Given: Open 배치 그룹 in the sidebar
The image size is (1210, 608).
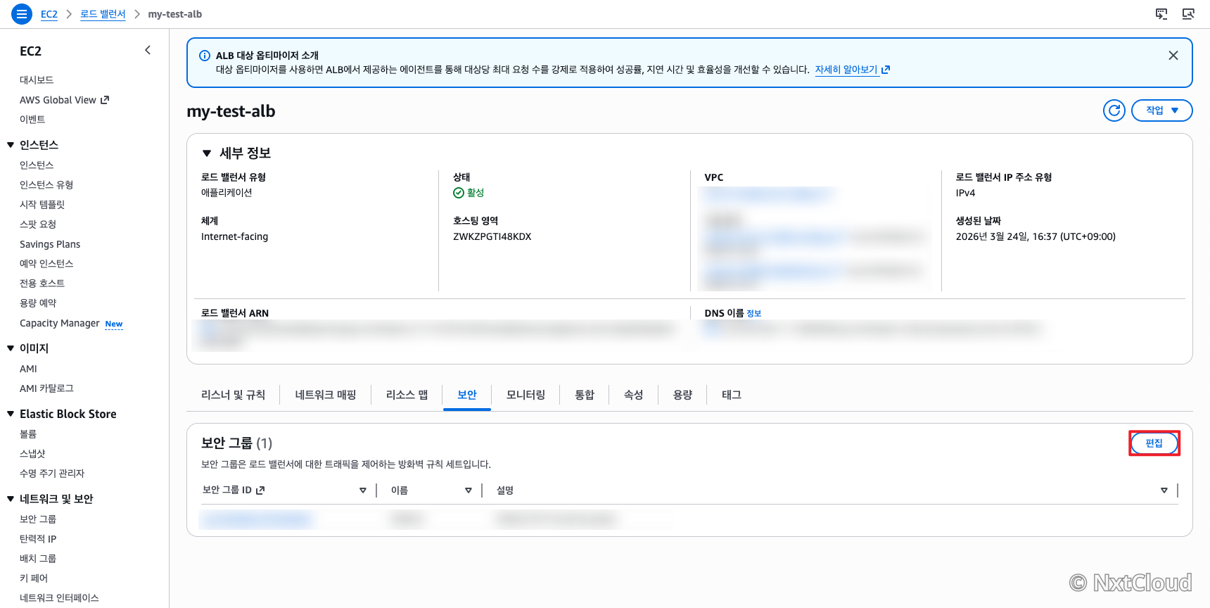Looking at the screenshot, I should [x=38, y=559].
